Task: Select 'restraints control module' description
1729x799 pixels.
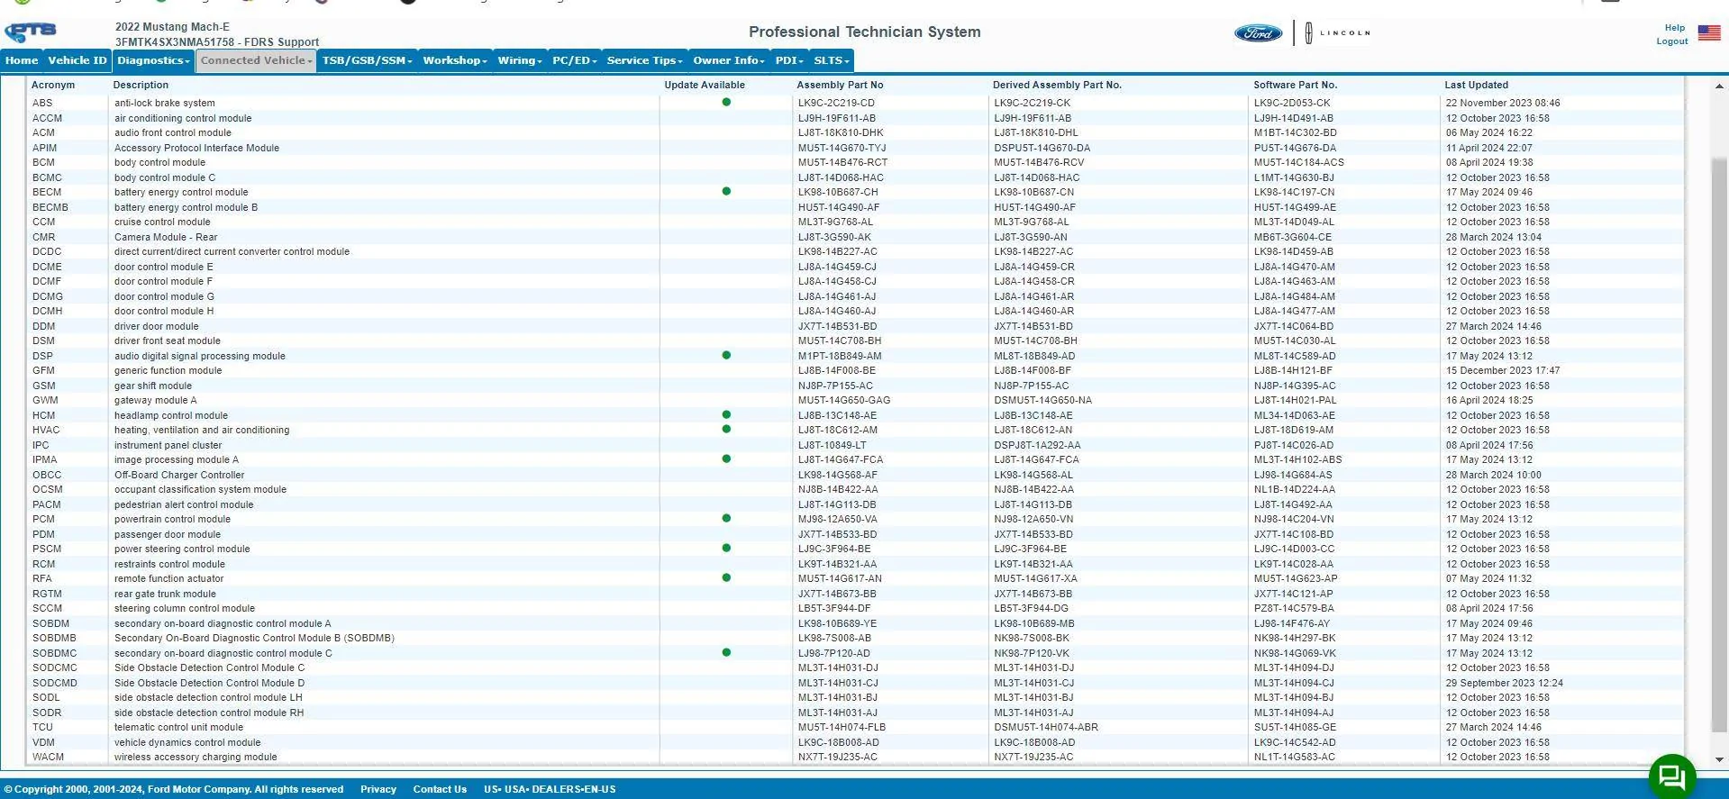Action: point(169,564)
